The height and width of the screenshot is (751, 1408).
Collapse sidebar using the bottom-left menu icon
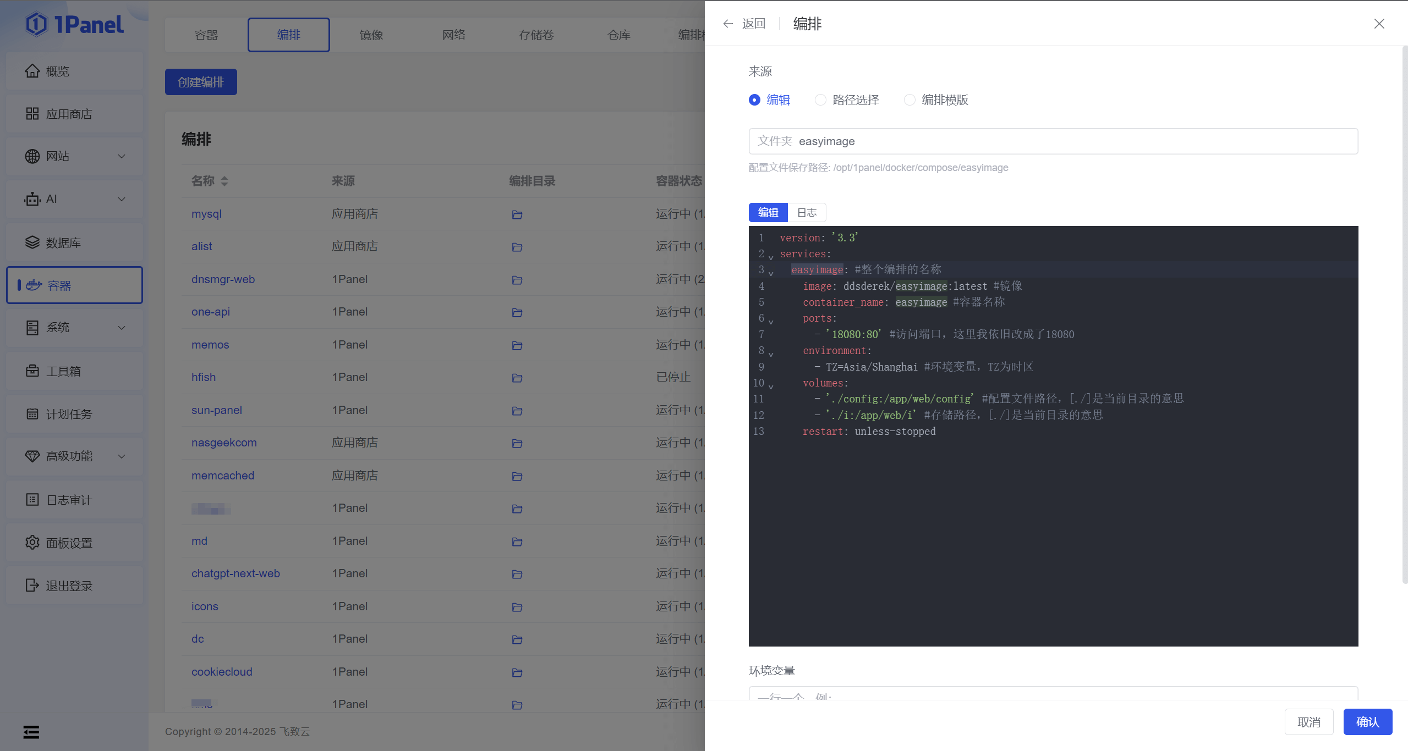(x=31, y=732)
